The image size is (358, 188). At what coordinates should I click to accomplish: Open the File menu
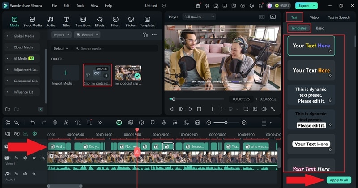pos(54,6)
